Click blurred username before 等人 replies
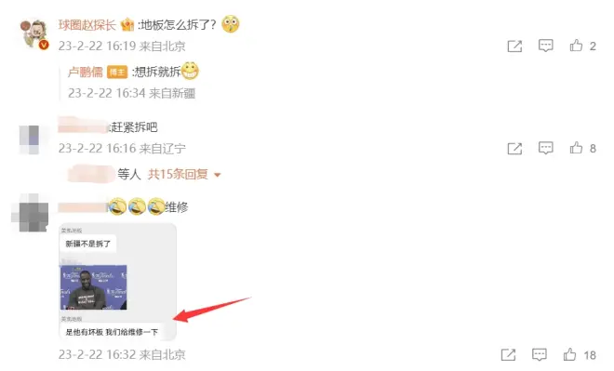This screenshot has height=371, width=614. coord(91,174)
